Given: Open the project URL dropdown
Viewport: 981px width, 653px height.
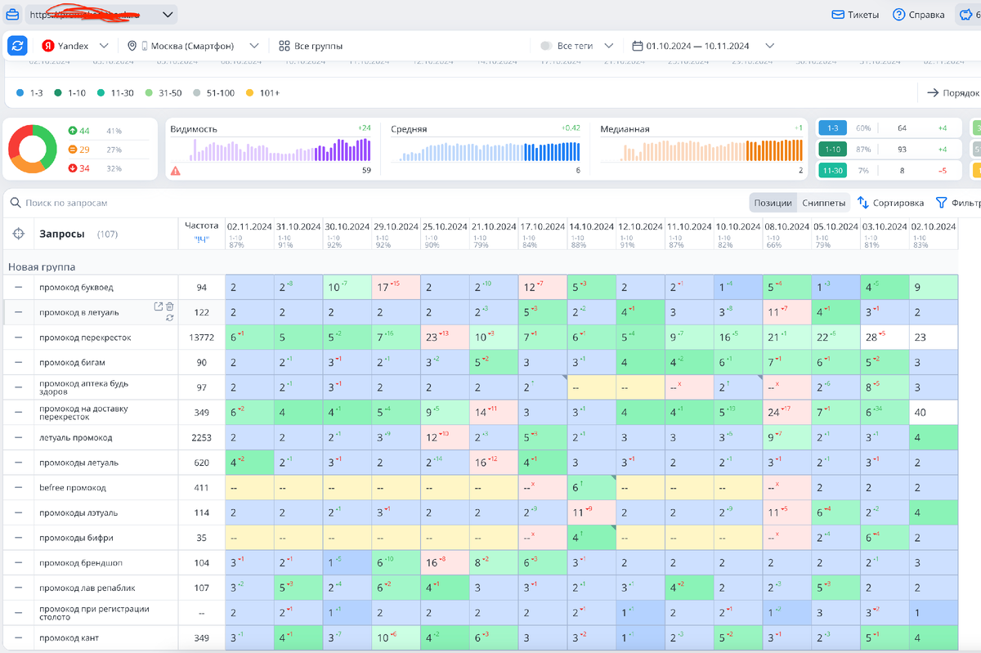Looking at the screenshot, I should coord(101,15).
